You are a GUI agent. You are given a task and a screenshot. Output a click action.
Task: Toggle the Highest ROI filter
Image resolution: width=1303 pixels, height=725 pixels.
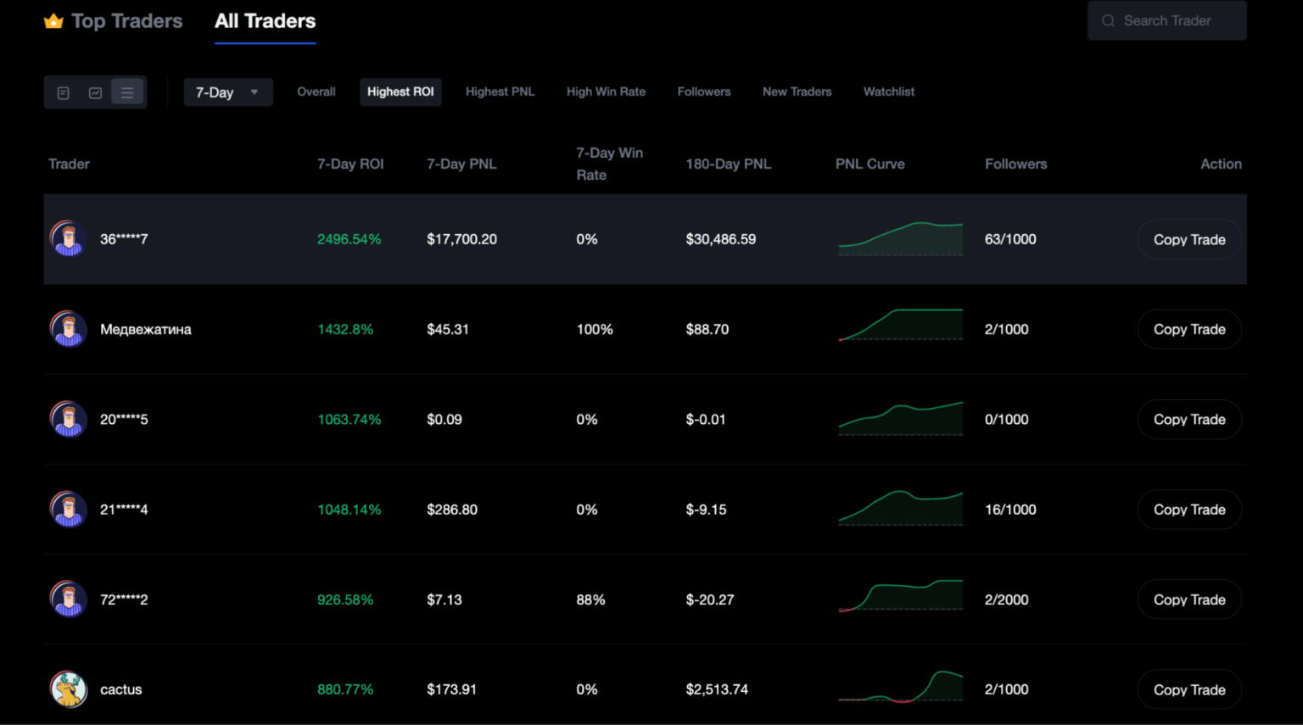coord(400,92)
